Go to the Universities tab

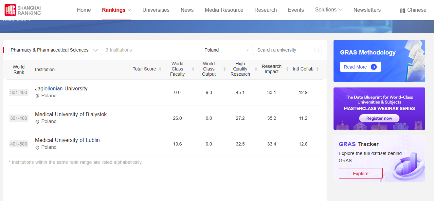(x=156, y=10)
